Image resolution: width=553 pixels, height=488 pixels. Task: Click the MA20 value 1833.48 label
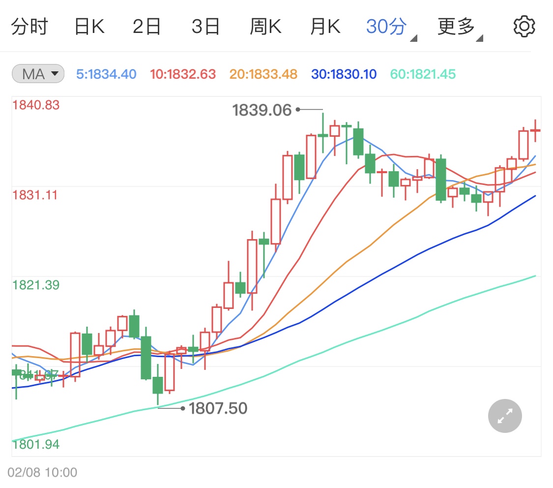[263, 74]
